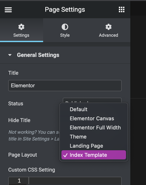Viewport: 146px width, 185px height.
Task: Click the Settings tab label
Action: coord(21,35)
